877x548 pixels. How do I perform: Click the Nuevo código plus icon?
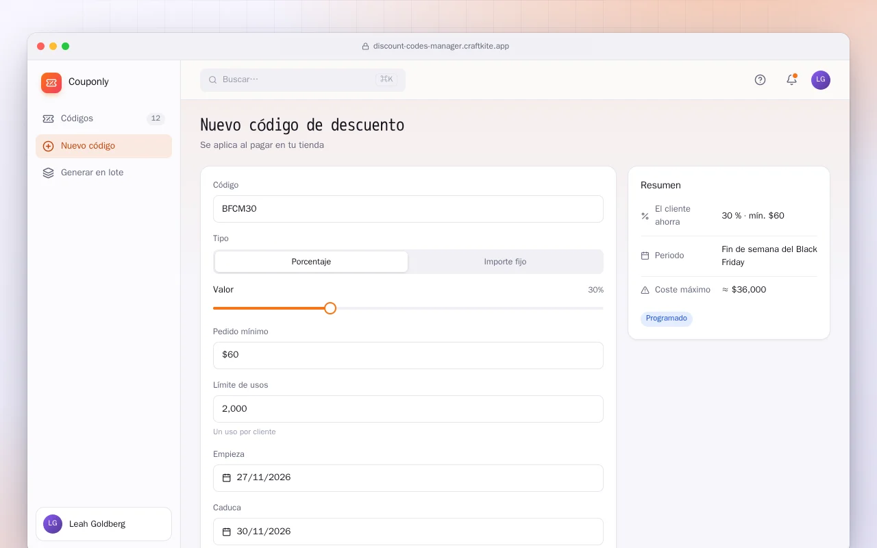pyautogui.click(x=48, y=146)
